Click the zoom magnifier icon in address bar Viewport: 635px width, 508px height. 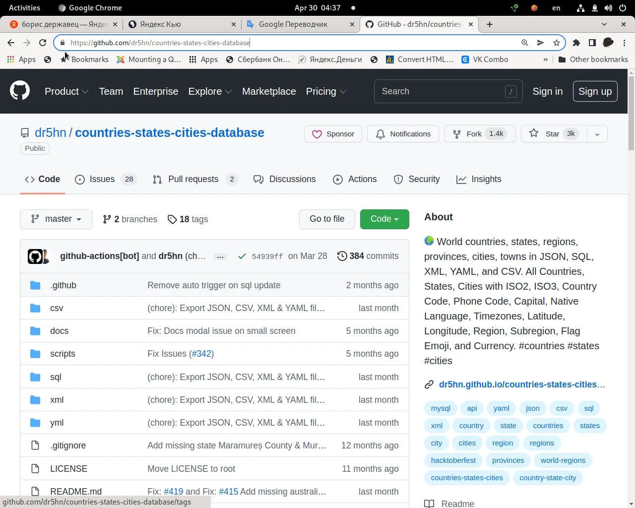pyautogui.click(x=525, y=43)
